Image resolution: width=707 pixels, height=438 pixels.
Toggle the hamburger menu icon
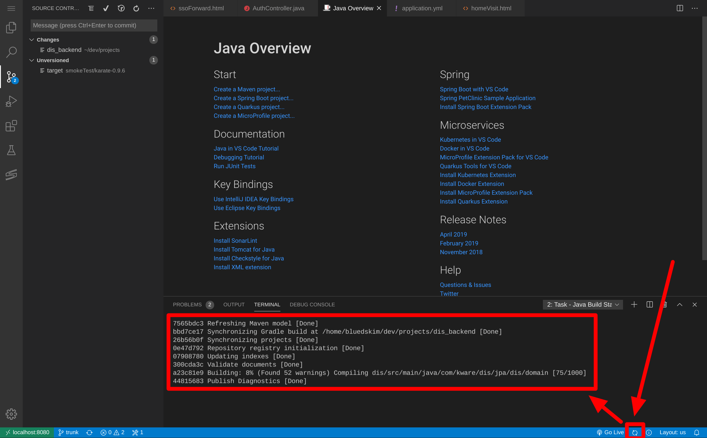pos(11,8)
